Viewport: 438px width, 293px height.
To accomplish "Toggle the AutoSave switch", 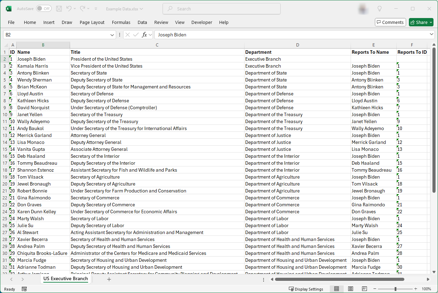I will [43, 9].
